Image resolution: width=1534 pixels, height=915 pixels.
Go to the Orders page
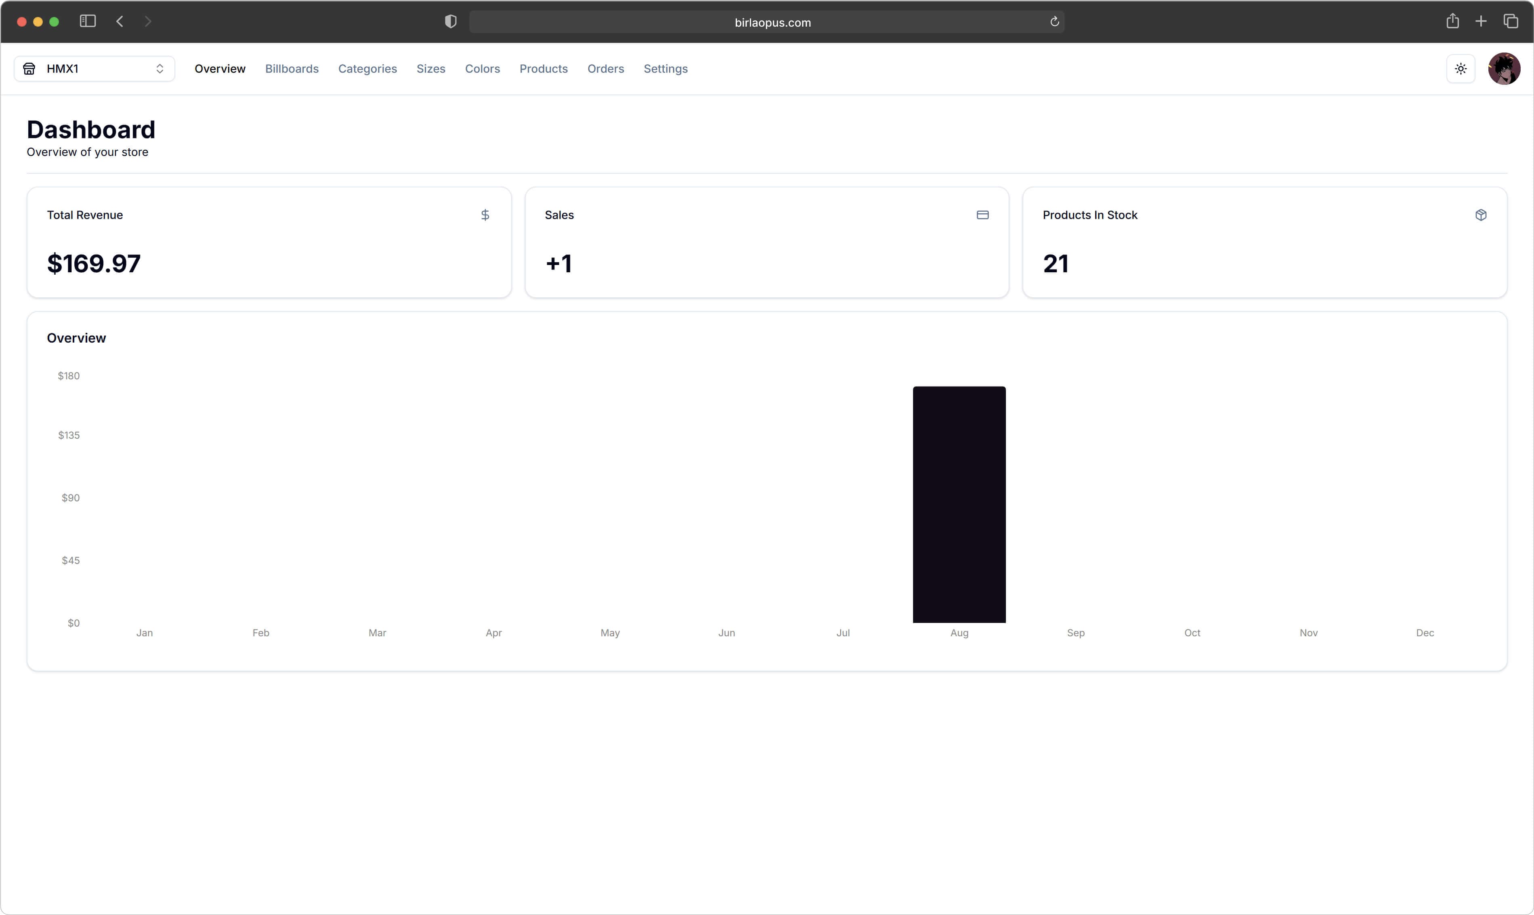point(605,69)
